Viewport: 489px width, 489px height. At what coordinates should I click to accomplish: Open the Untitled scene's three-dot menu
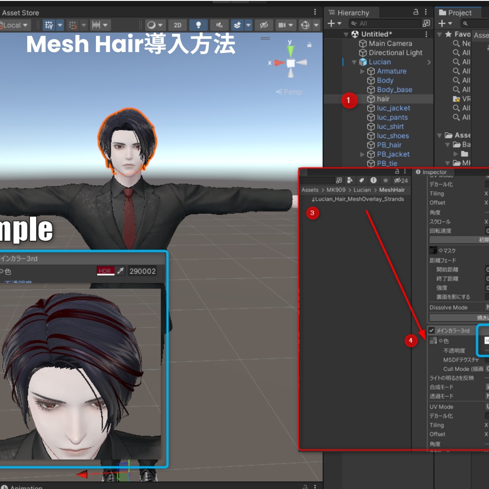pos(426,34)
